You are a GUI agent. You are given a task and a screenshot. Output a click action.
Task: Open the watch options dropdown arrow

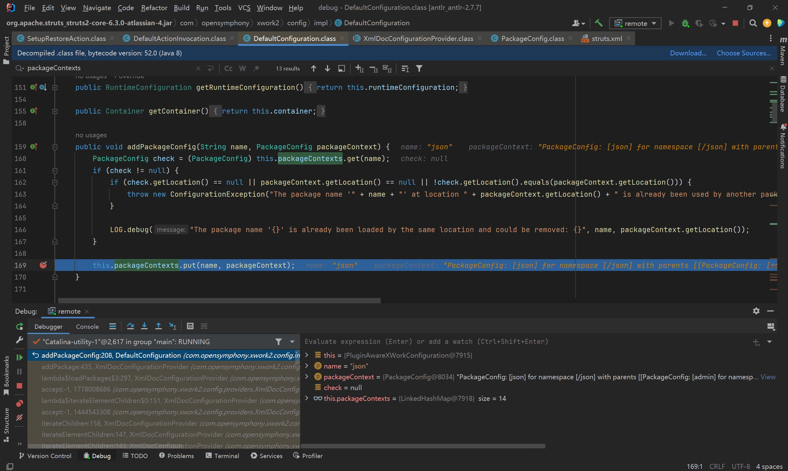[x=769, y=342]
